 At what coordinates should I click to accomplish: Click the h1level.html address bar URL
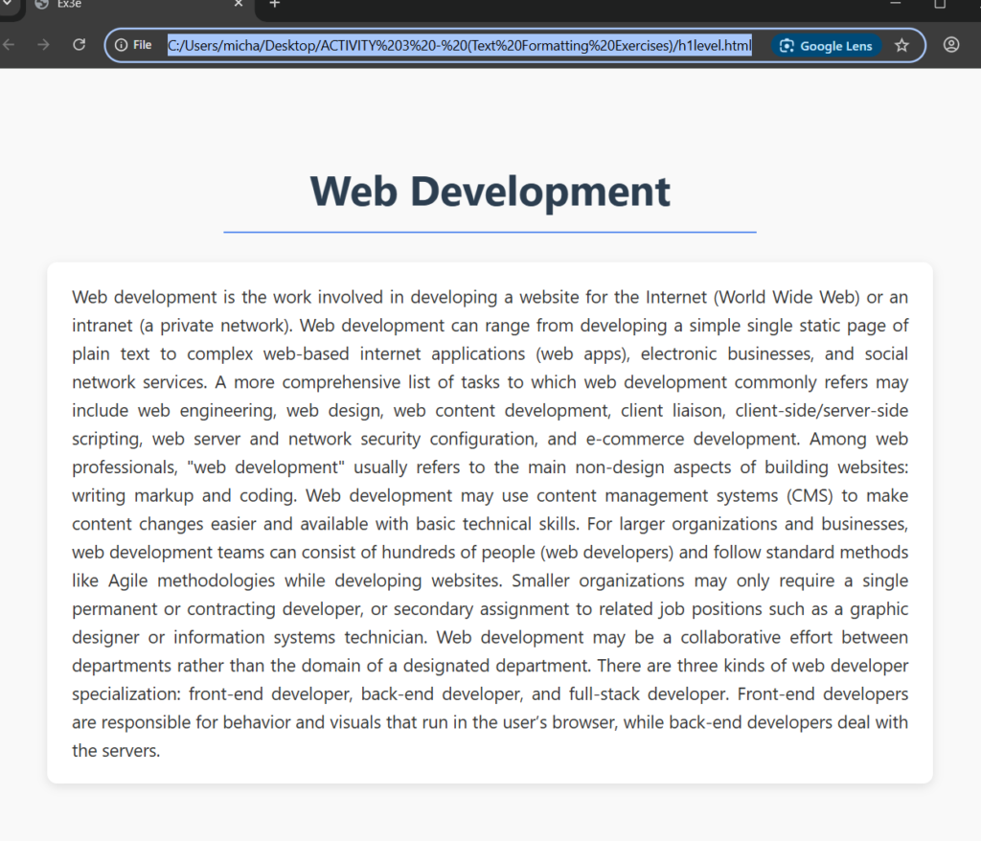[x=460, y=45]
